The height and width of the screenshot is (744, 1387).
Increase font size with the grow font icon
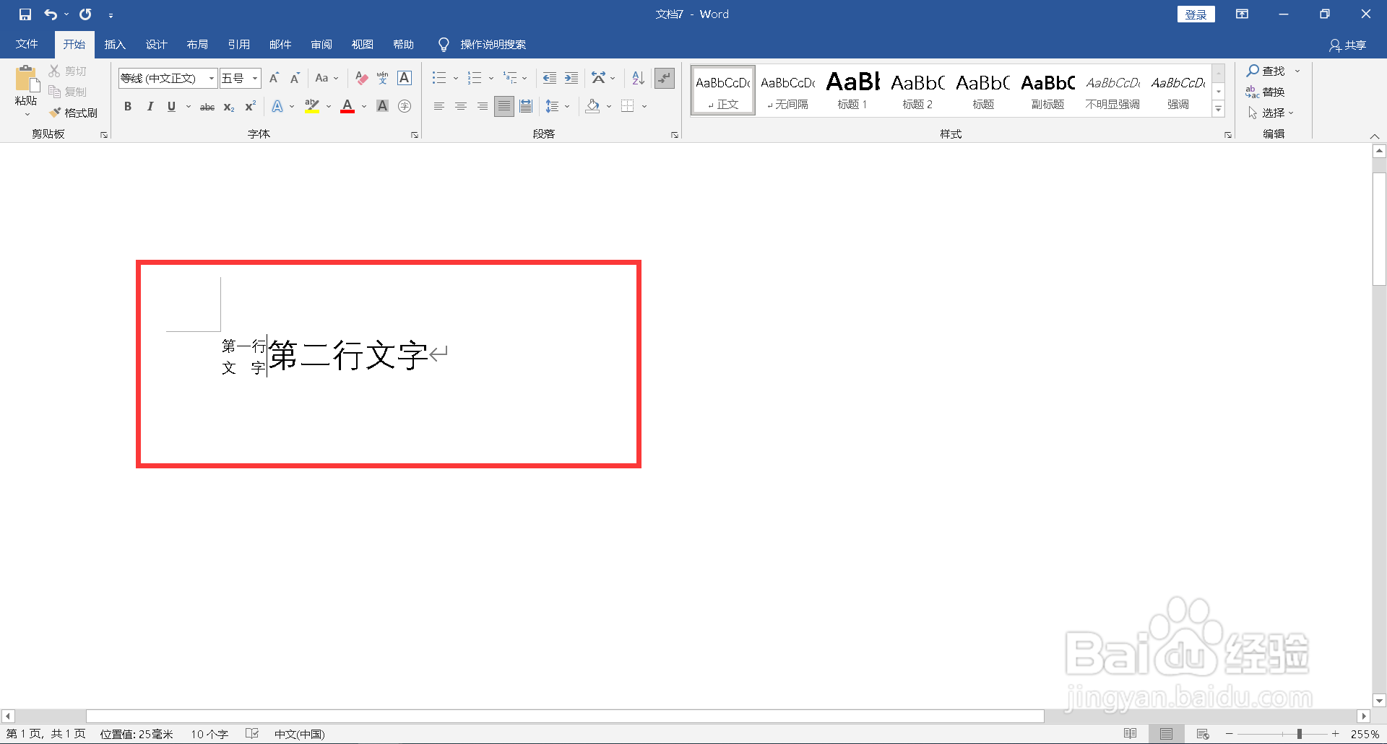point(274,78)
